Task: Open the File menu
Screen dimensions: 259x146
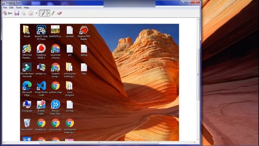Action: [5, 8]
